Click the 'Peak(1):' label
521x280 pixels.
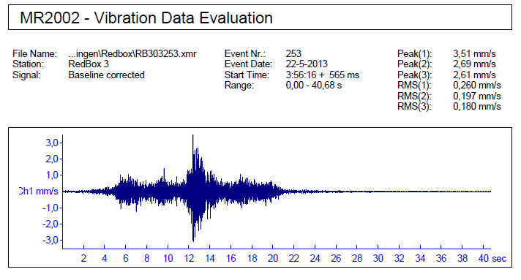tap(415, 53)
